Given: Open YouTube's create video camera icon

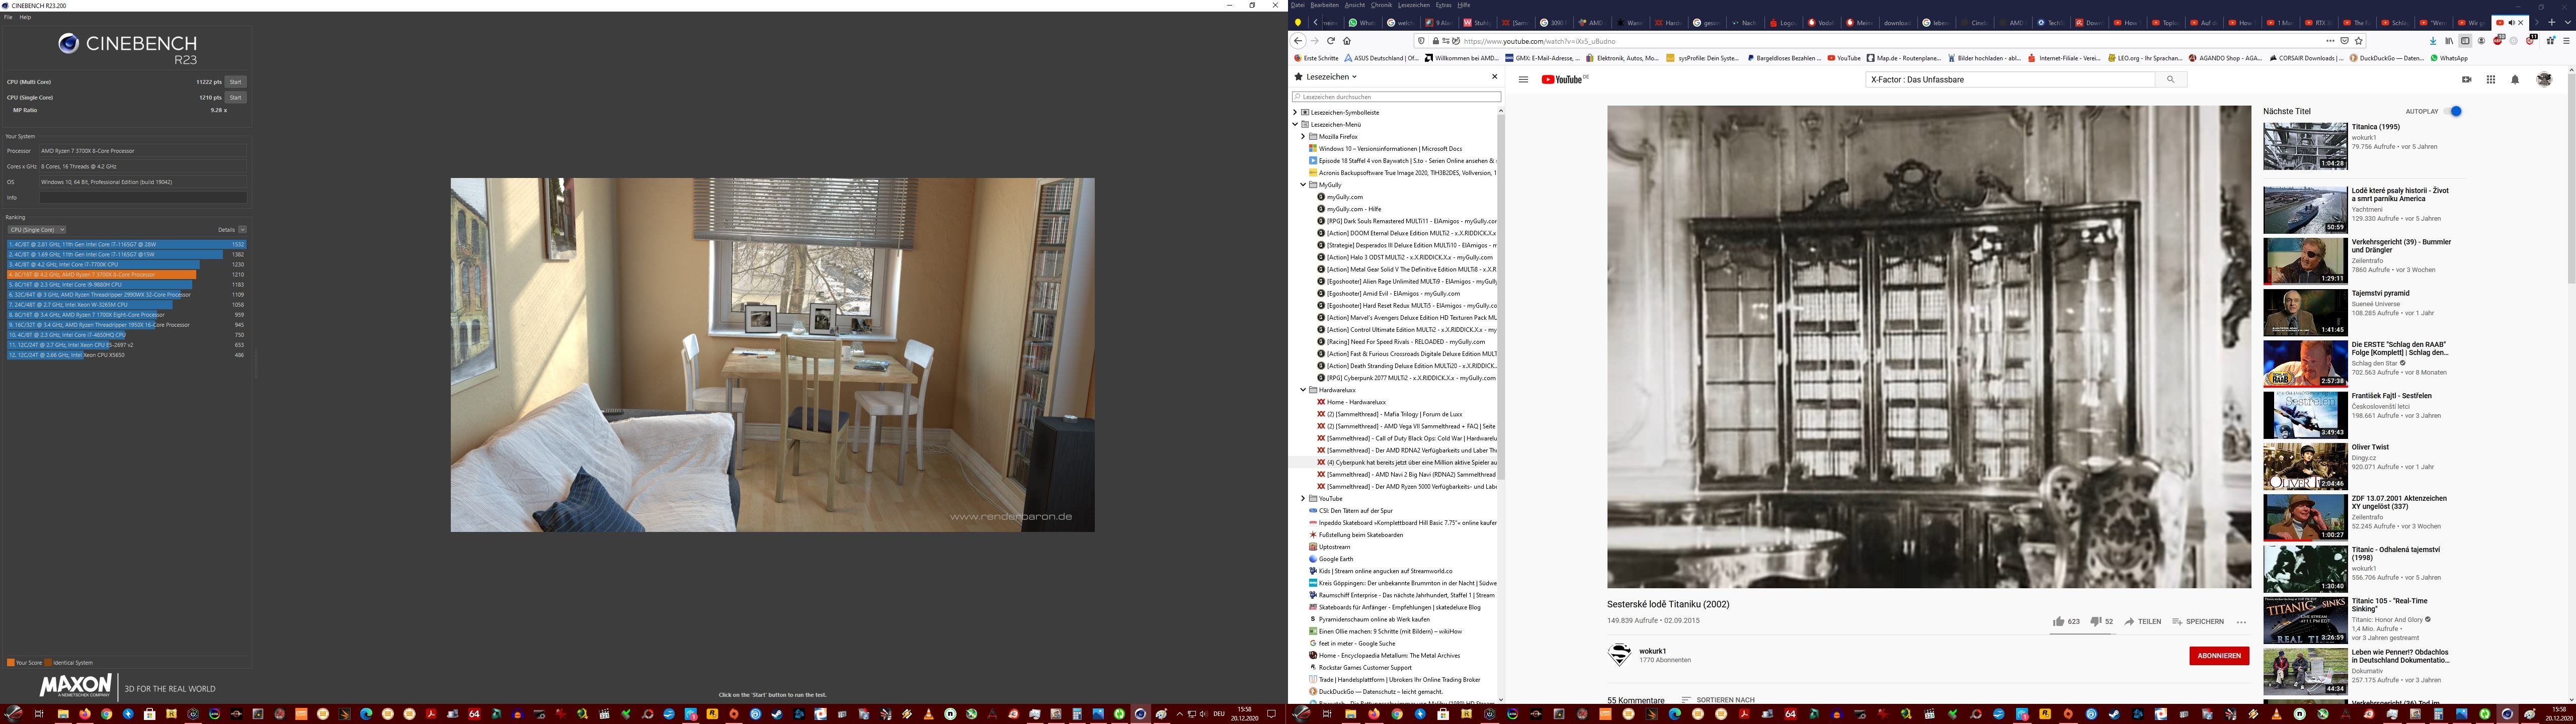Looking at the screenshot, I should coord(2467,79).
